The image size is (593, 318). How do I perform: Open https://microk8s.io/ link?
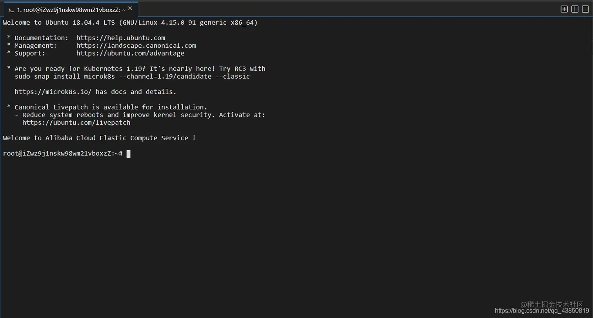[53, 92]
